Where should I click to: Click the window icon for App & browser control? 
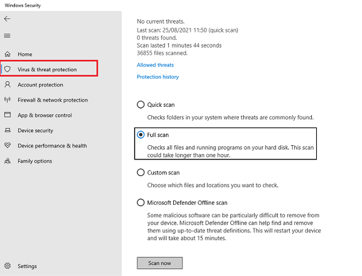point(7,115)
